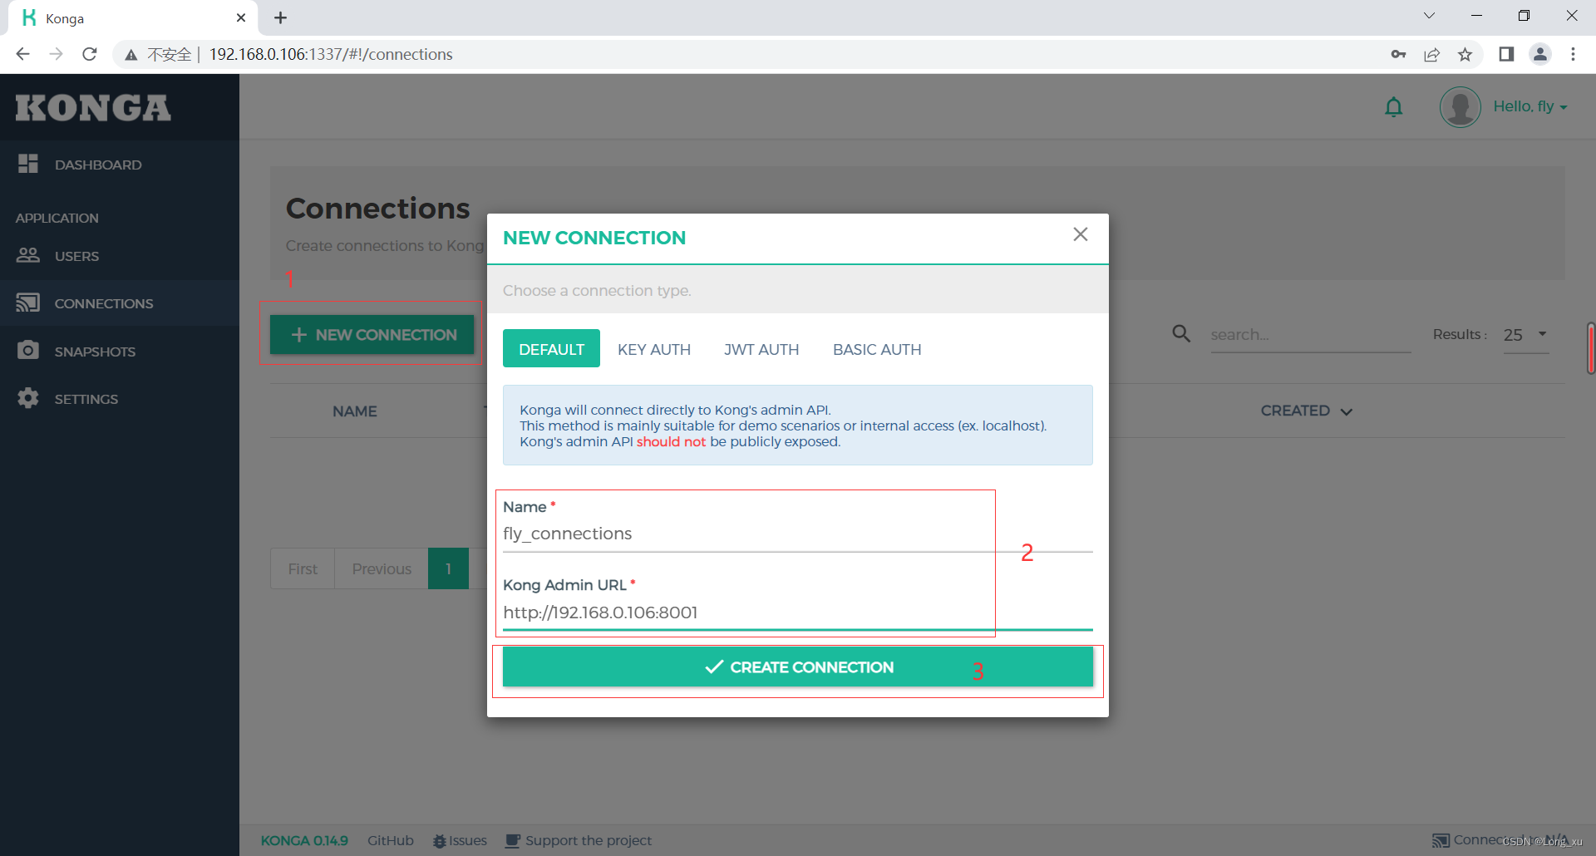Toggle the browser side panel icon
This screenshot has width=1596, height=856.
pyautogui.click(x=1506, y=54)
